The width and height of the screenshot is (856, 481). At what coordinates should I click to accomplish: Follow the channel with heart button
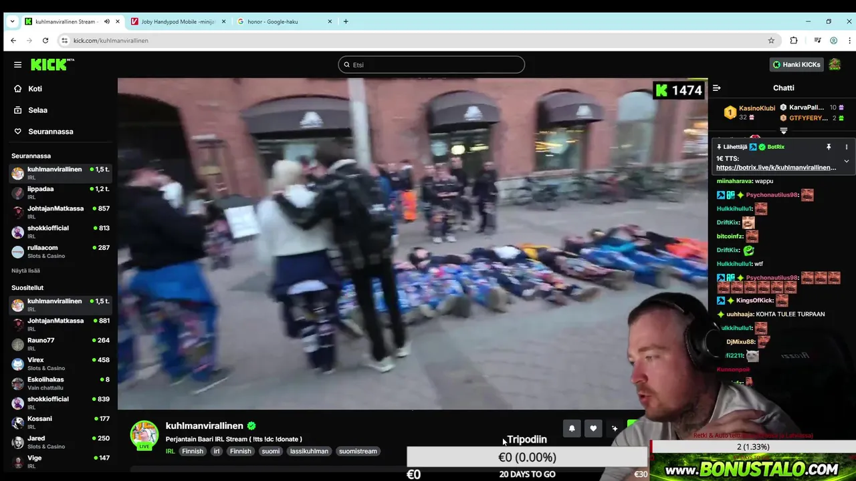point(593,429)
